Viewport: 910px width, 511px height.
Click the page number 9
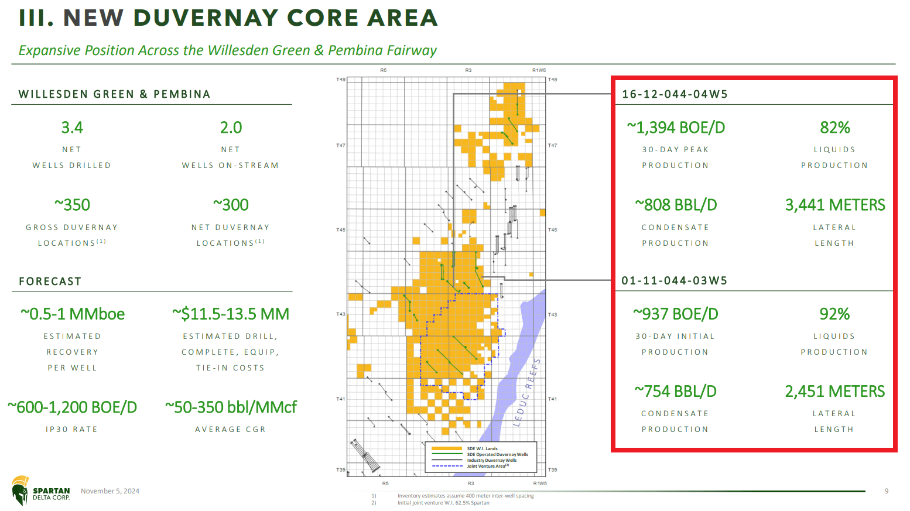[x=887, y=492]
